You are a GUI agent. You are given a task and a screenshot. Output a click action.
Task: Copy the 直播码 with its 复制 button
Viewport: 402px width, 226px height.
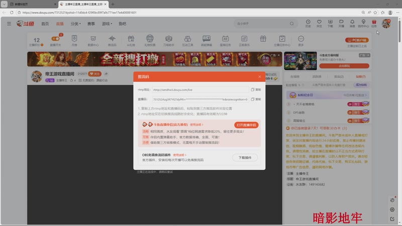coord(256,99)
